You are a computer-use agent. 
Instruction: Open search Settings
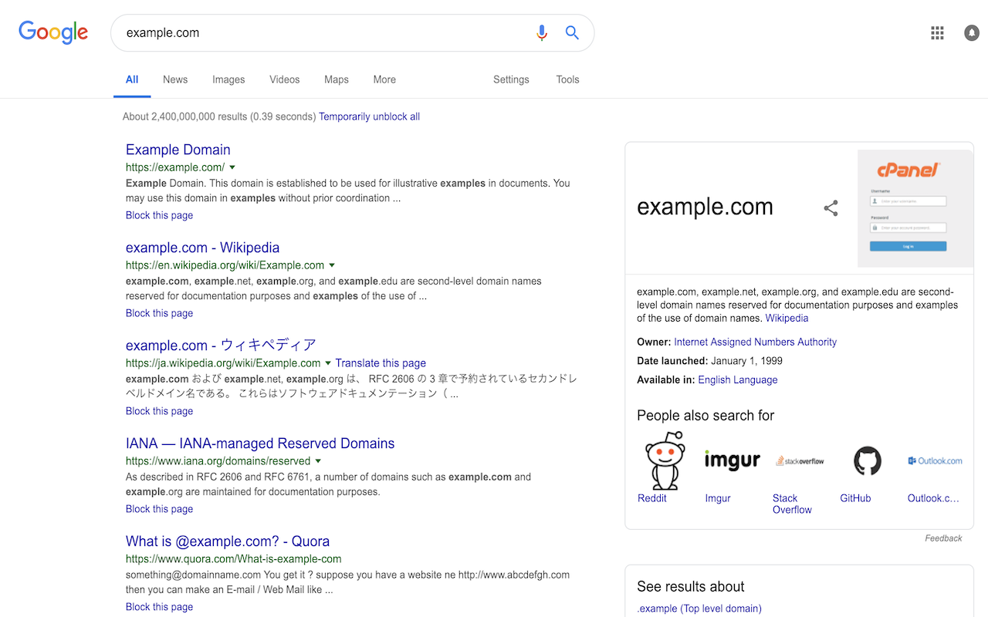(511, 79)
